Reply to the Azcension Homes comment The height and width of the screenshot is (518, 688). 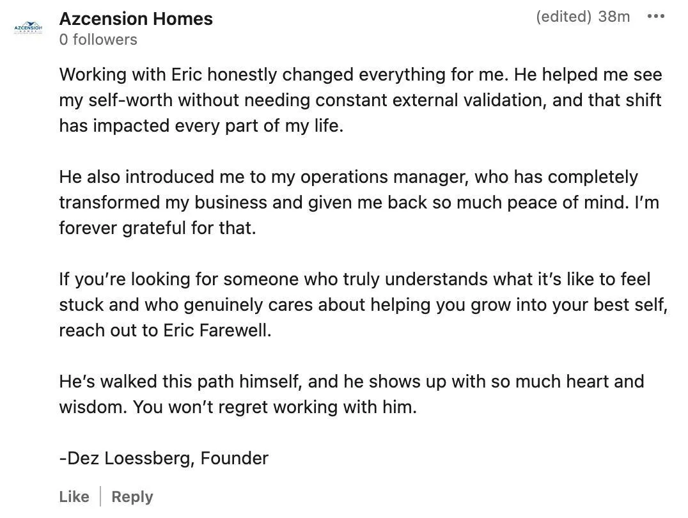[132, 496]
